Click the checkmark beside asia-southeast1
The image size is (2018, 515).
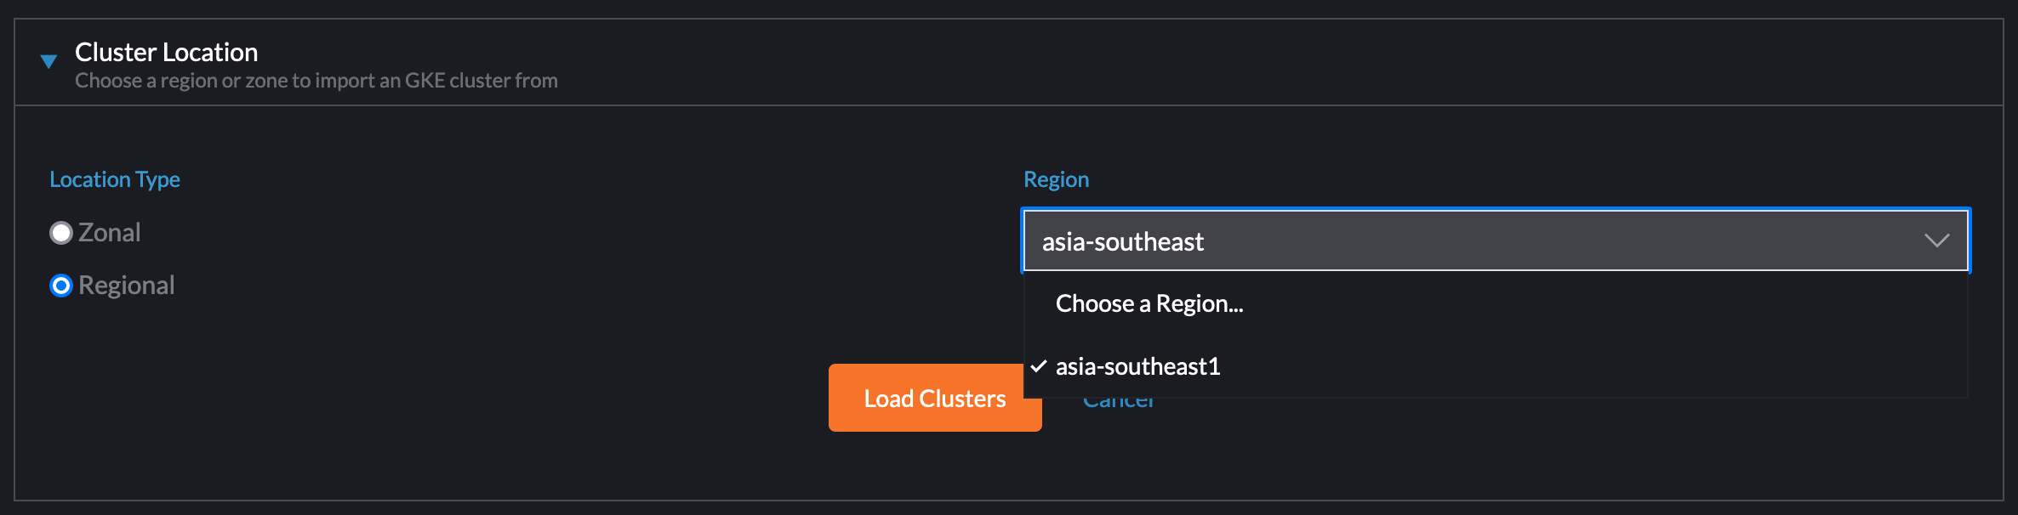pyautogui.click(x=1036, y=366)
